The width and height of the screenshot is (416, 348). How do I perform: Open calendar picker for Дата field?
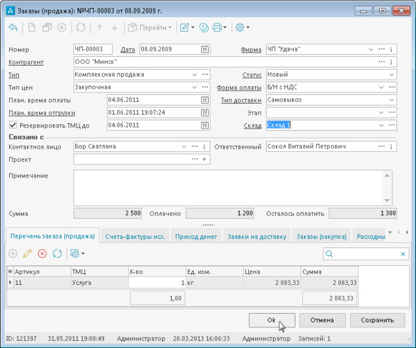point(206,49)
